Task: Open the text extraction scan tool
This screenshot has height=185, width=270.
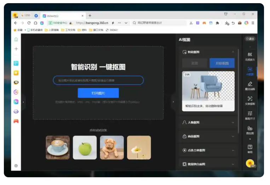Action: pos(250,101)
